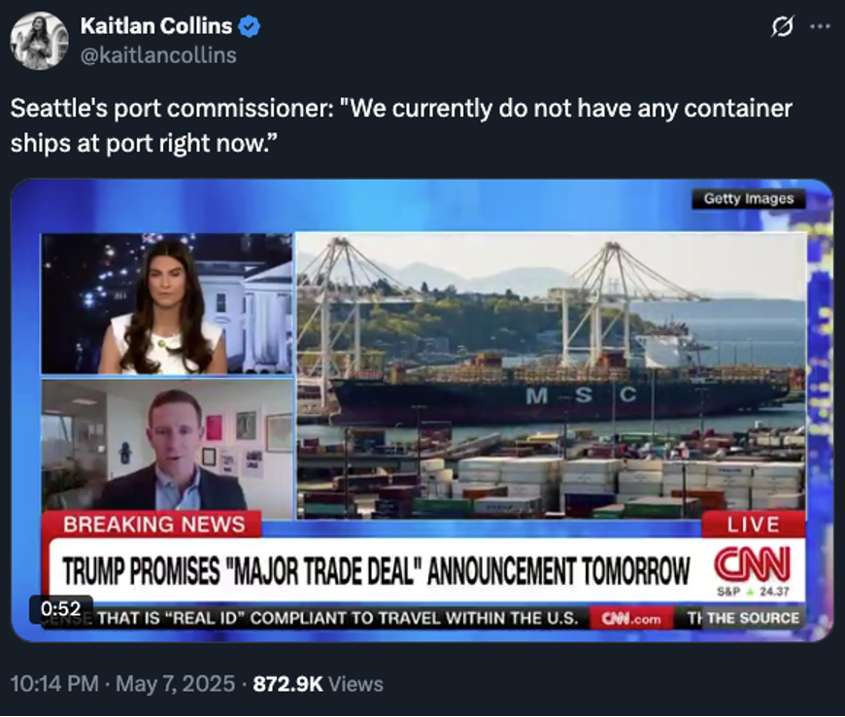Viewport: 845px width, 717px height.
Task: Open Kaitlan Collins profile avatar
Action: (39, 41)
